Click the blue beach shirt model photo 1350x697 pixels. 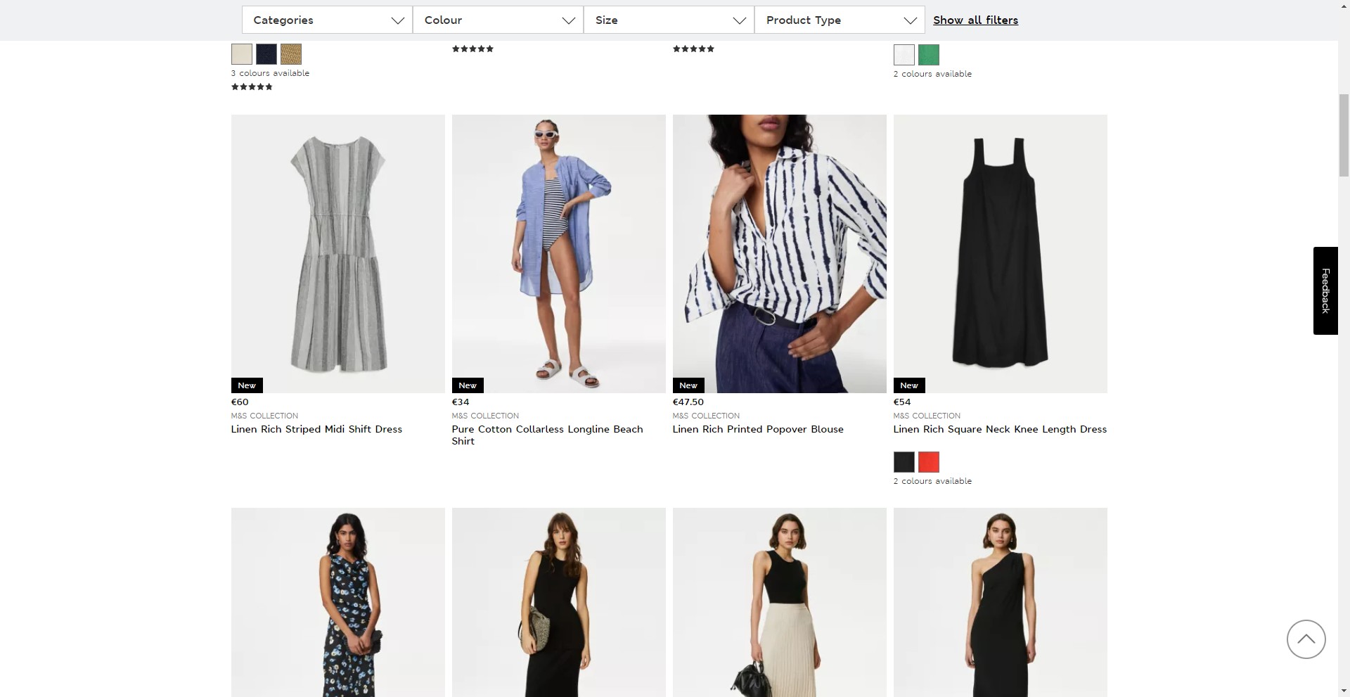[x=558, y=253]
